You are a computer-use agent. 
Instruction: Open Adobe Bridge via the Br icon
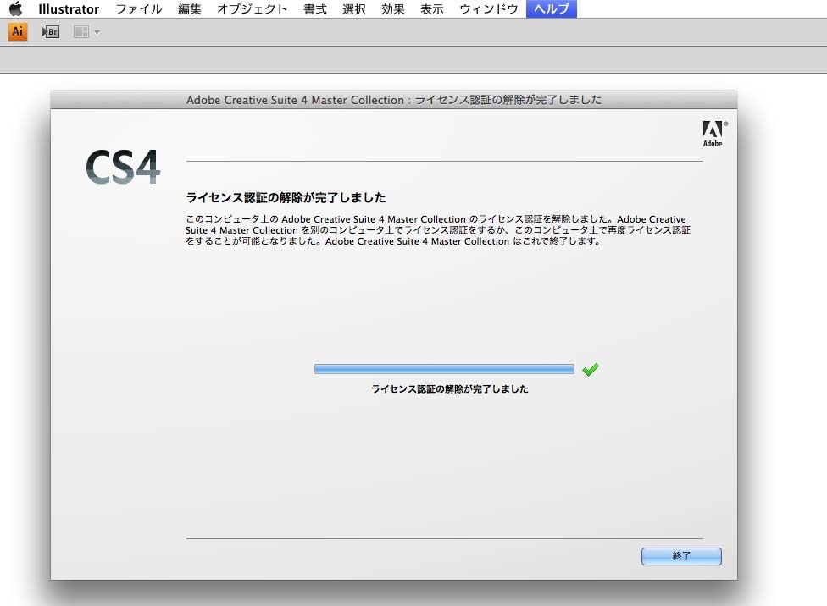(x=50, y=31)
